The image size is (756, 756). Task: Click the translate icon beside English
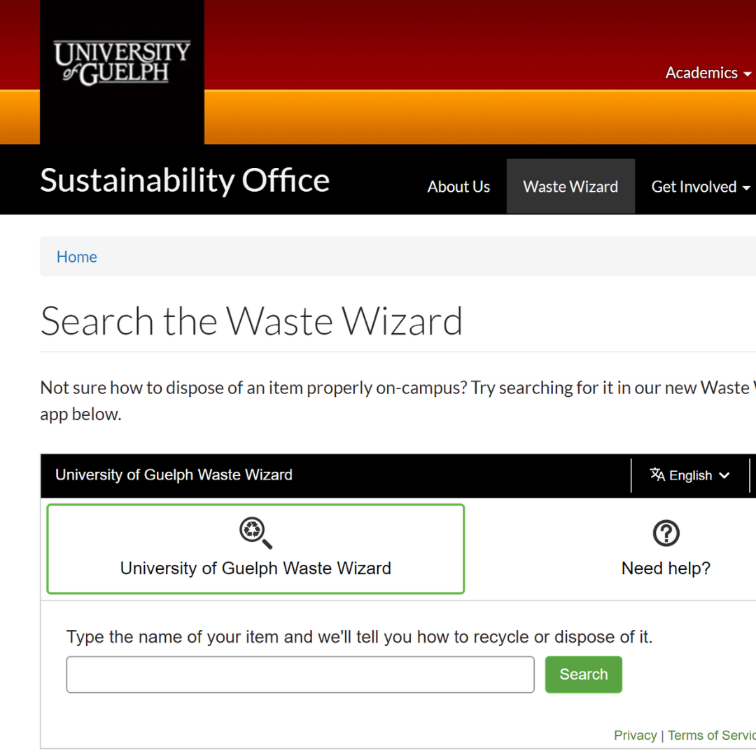[x=657, y=475]
